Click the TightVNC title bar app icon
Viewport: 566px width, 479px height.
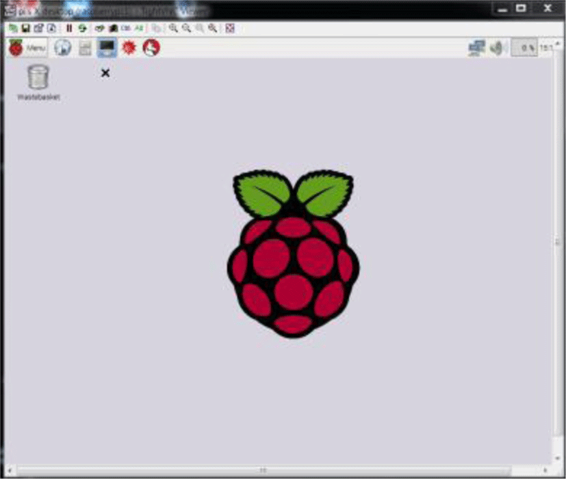click(10, 10)
